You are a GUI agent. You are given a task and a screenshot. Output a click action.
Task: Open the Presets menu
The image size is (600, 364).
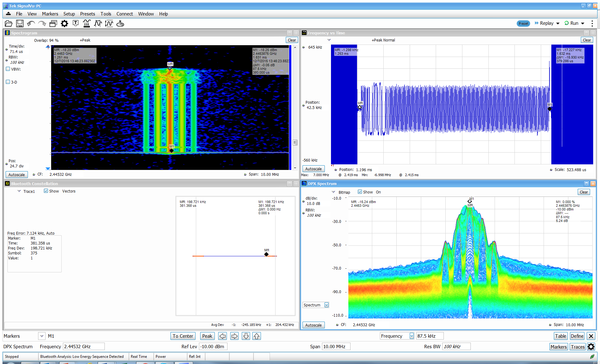click(87, 14)
